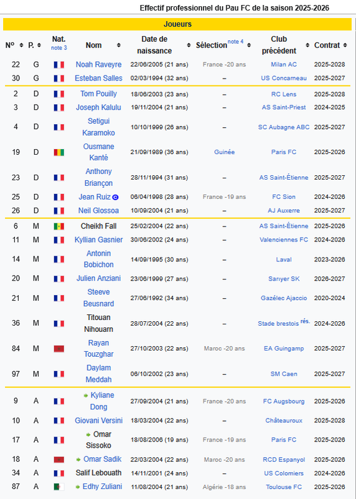Sort the table by Contrat column
Viewport: 356px width, 499px height.
345,45
